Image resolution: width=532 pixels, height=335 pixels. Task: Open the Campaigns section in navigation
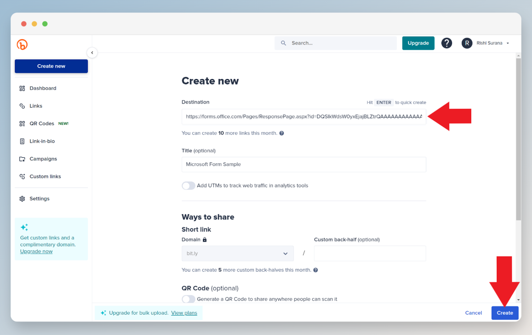coord(43,159)
